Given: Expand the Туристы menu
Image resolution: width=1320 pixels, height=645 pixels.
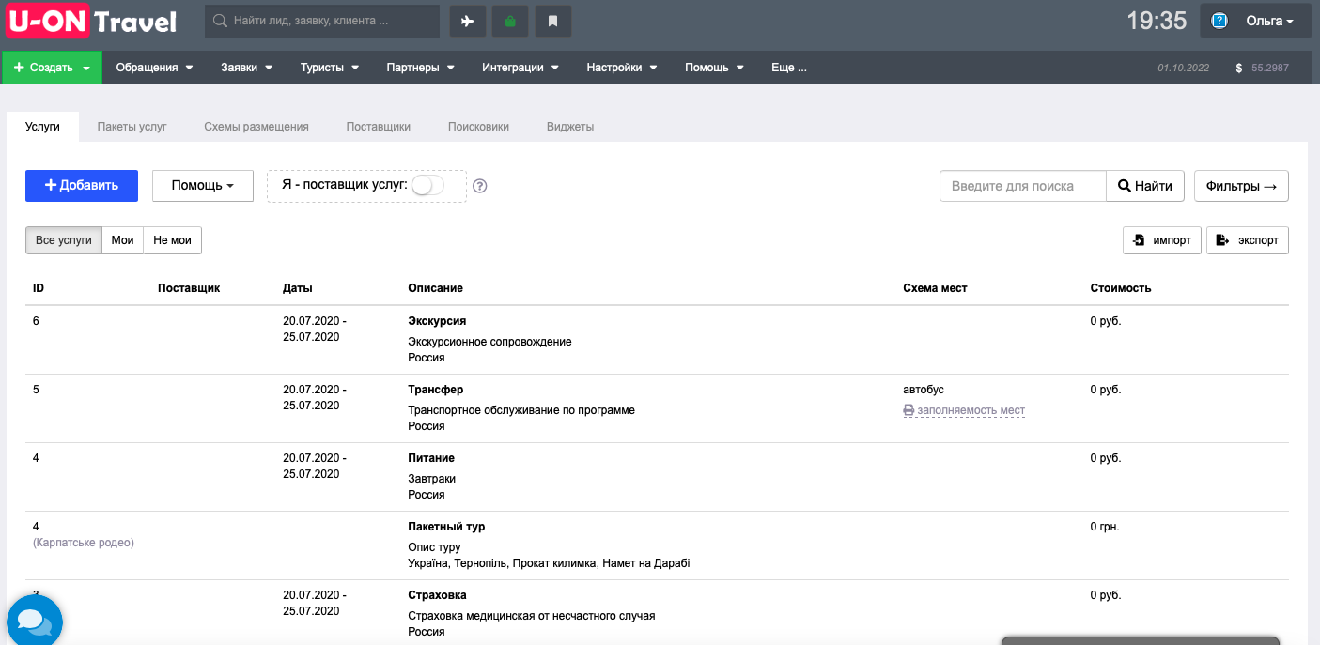Looking at the screenshot, I should tap(329, 68).
